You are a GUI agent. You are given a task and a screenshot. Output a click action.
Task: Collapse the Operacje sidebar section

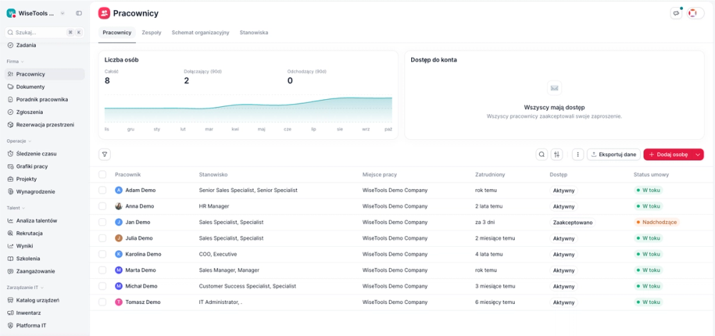coord(19,141)
